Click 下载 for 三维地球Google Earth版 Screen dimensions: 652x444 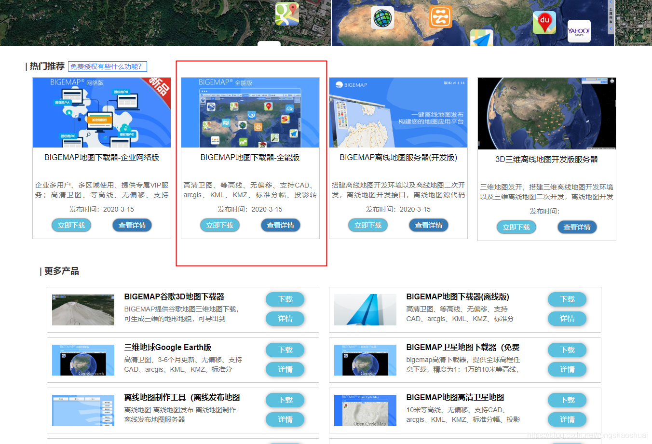click(x=285, y=350)
